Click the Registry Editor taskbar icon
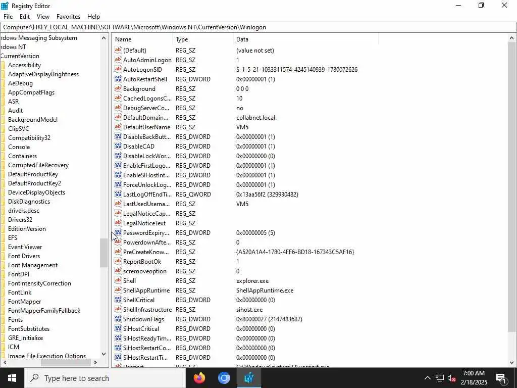The height and width of the screenshot is (388, 517). [x=249, y=378]
